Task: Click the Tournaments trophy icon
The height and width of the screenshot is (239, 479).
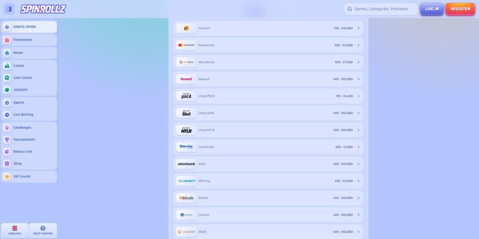Action: [x=7, y=139]
